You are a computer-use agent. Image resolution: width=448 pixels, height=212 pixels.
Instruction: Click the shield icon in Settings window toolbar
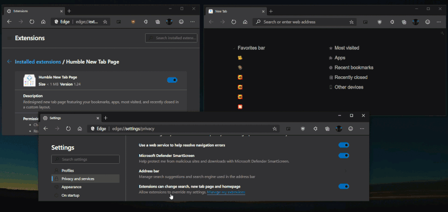(303, 129)
